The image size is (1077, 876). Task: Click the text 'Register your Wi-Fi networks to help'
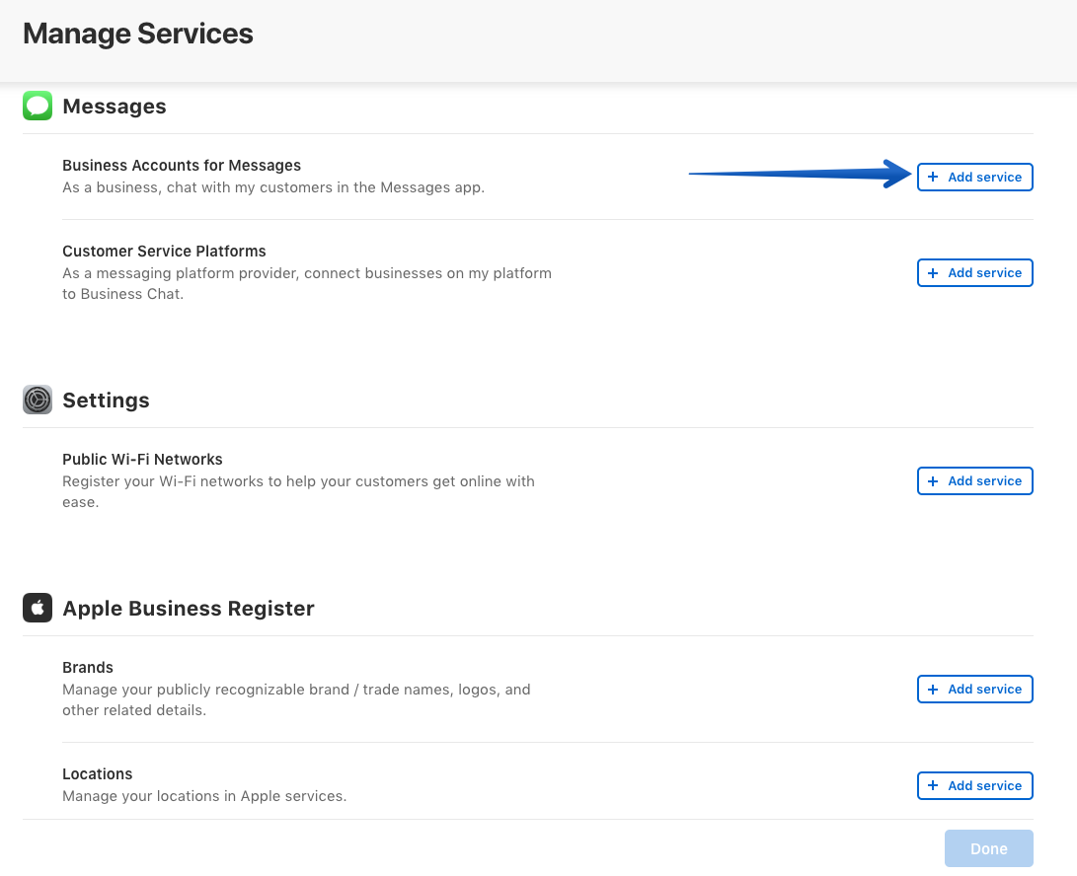click(190, 481)
